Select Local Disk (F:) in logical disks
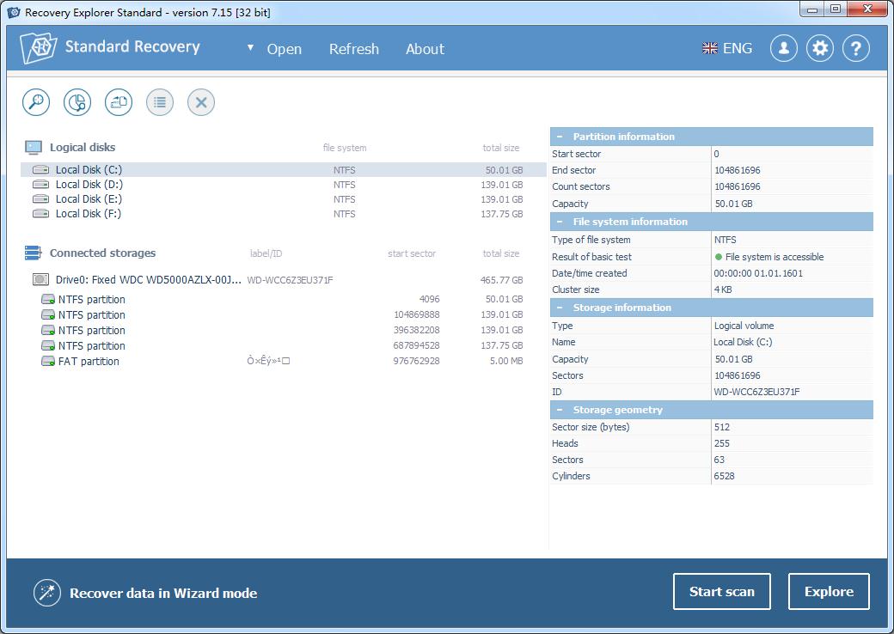This screenshot has height=634, width=894. (x=284, y=214)
